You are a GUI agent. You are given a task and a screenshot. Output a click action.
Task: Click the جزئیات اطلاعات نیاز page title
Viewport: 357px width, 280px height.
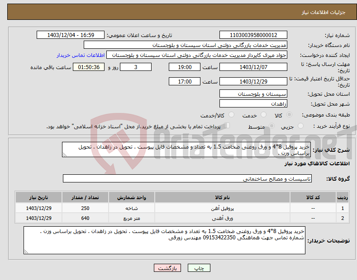coord(324,12)
